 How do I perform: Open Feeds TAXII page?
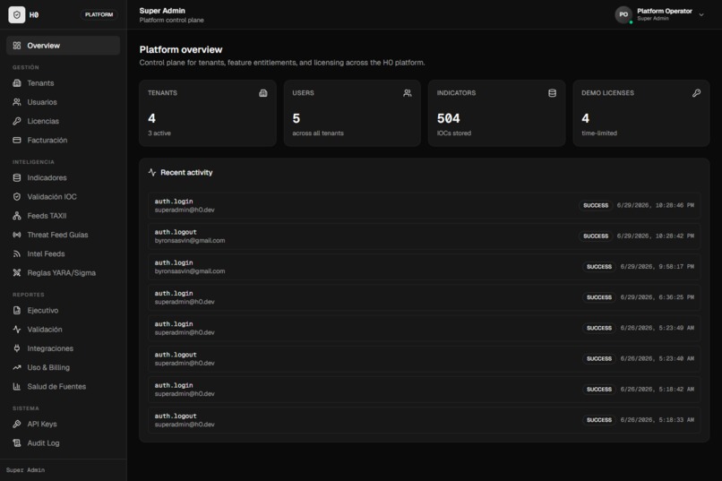[x=63, y=215]
